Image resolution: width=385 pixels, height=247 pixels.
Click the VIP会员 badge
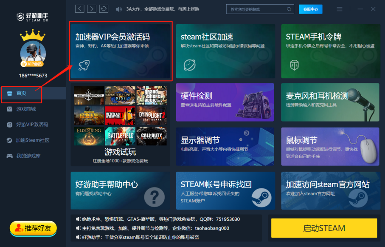tap(32, 64)
